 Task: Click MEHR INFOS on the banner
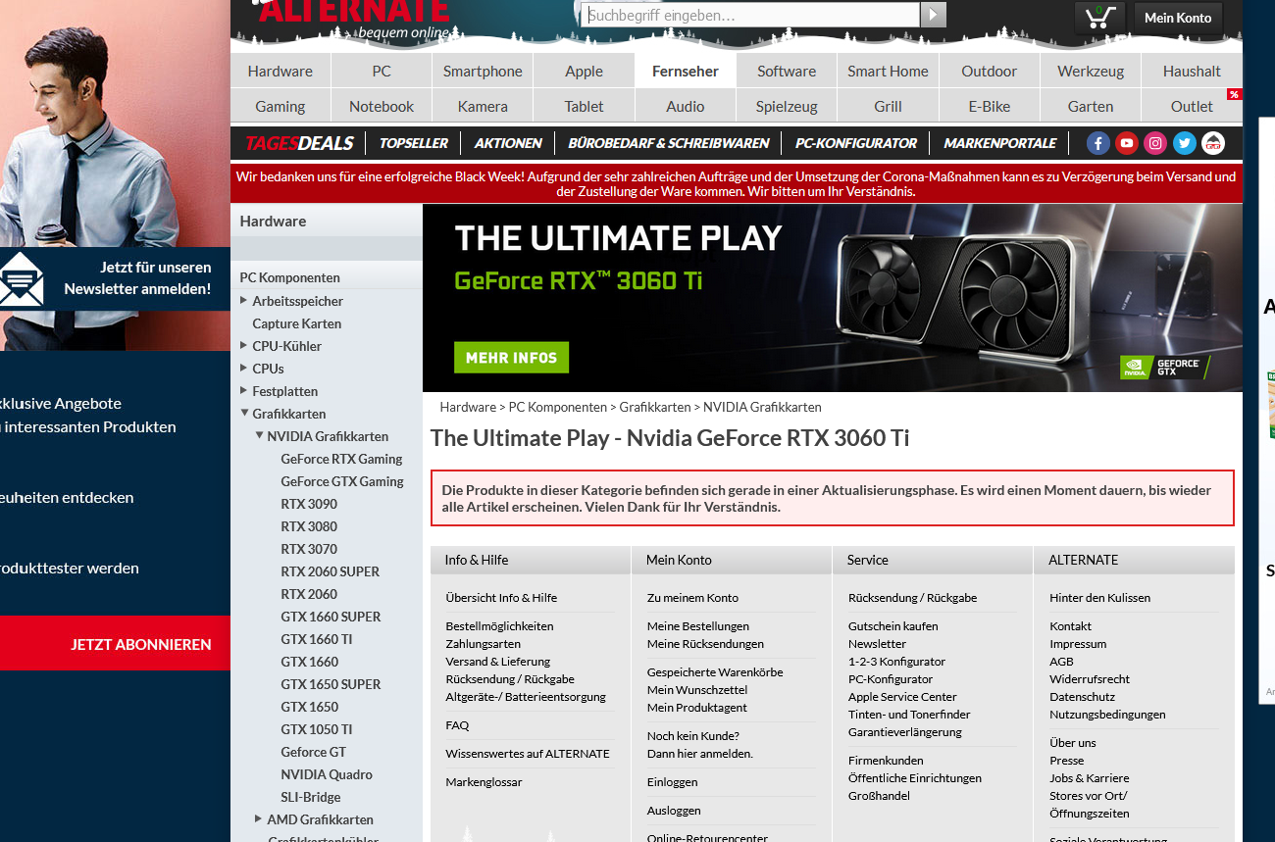pyautogui.click(x=511, y=358)
